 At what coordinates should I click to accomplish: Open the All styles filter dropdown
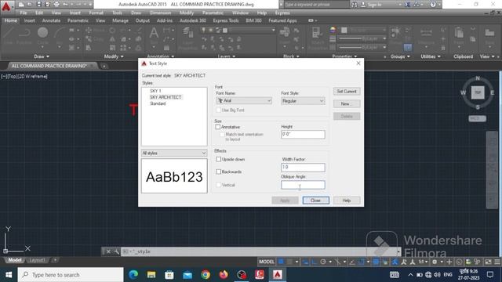(174, 154)
